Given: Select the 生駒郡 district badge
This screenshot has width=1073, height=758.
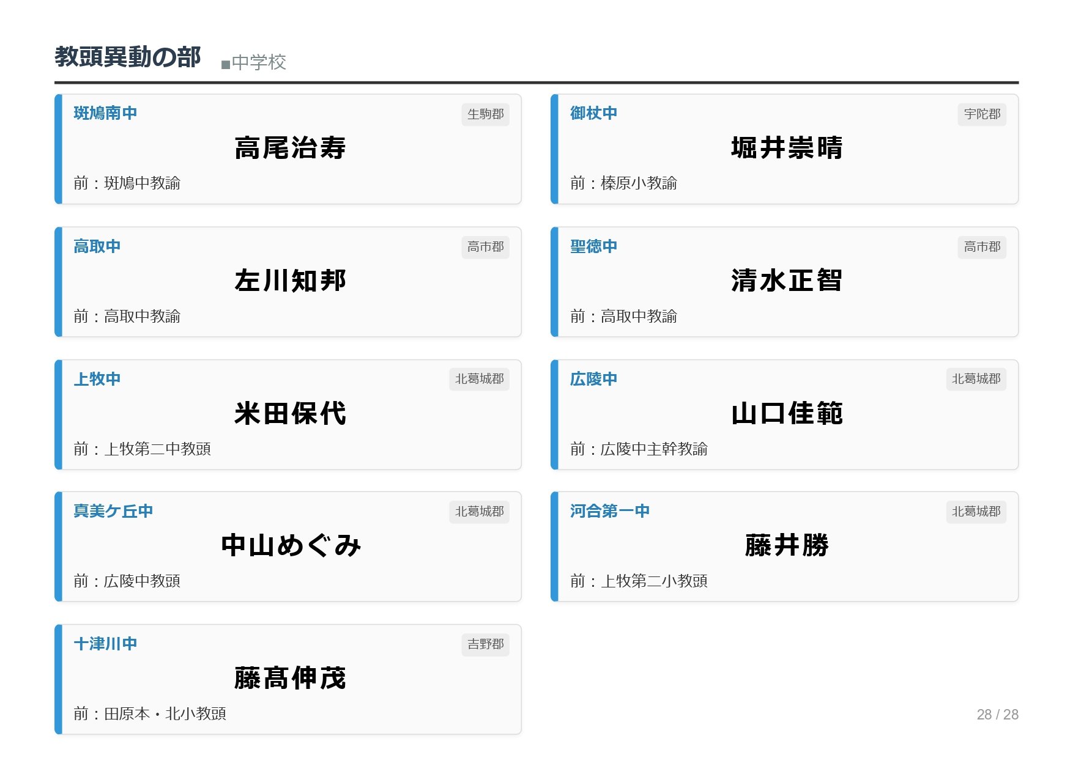Looking at the screenshot, I should click(485, 114).
